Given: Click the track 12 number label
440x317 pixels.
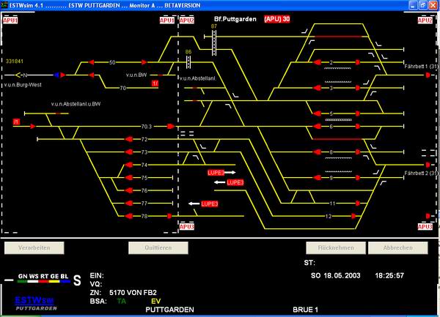Looking at the screenshot, I should pos(329,216).
